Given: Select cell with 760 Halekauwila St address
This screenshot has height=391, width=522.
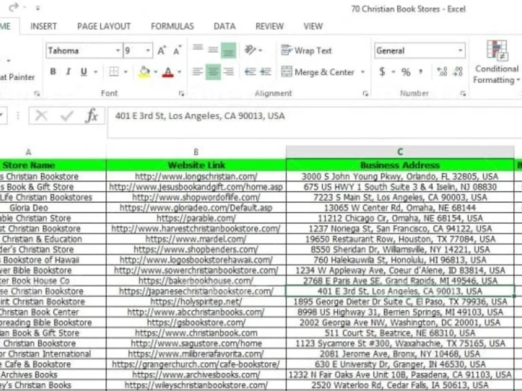Looking at the screenshot, I should tap(400, 260).
